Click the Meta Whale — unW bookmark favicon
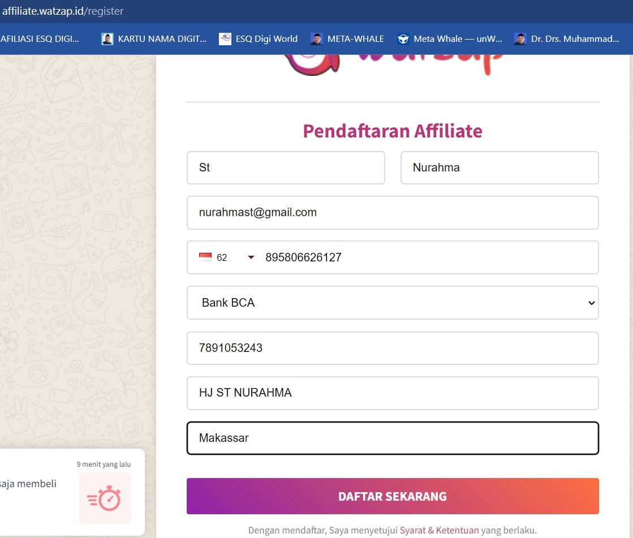This screenshot has width=633, height=538. pos(403,38)
